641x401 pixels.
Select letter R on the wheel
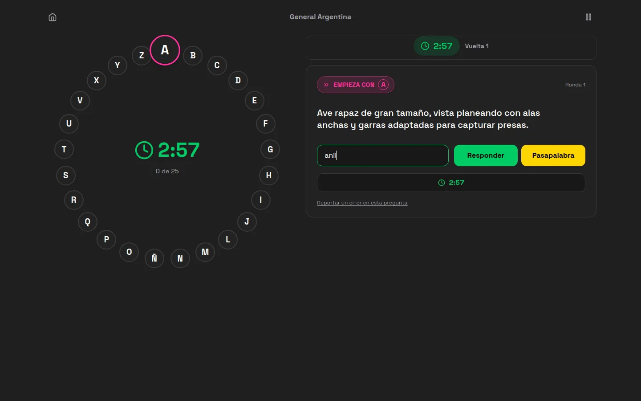click(73, 200)
